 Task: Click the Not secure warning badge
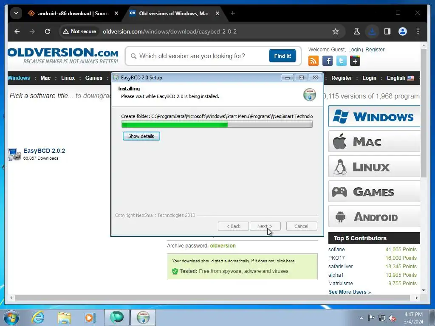(79, 31)
